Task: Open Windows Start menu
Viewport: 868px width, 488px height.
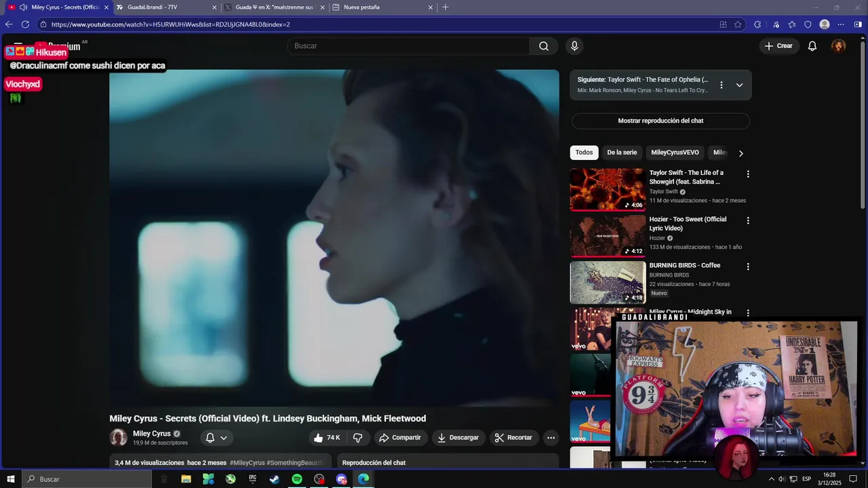Action: click(x=11, y=479)
